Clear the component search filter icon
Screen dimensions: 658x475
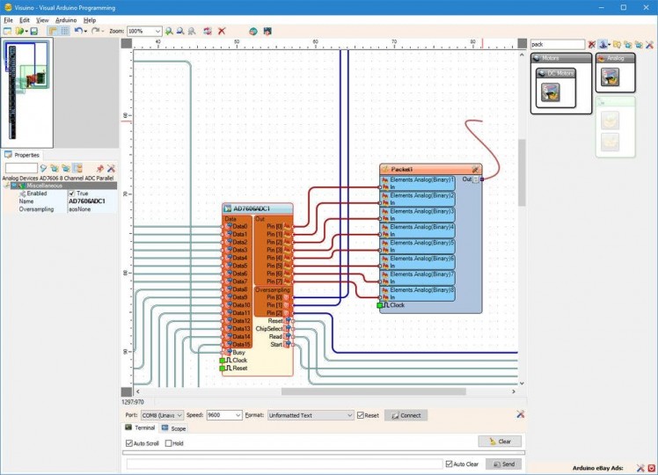(592, 44)
